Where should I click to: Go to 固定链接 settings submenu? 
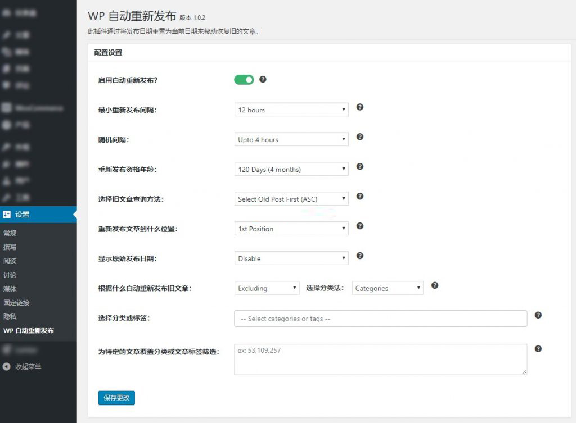coord(16,303)
